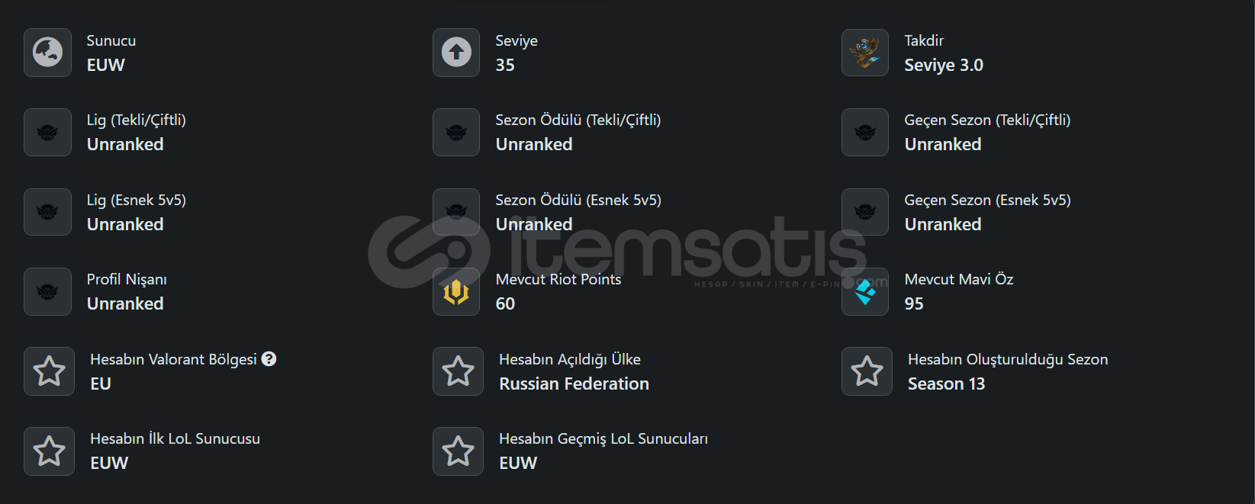Screen dimensions: 1255x504
Task: Click the Mevcut Riot Points label
Action: [558, 279]
